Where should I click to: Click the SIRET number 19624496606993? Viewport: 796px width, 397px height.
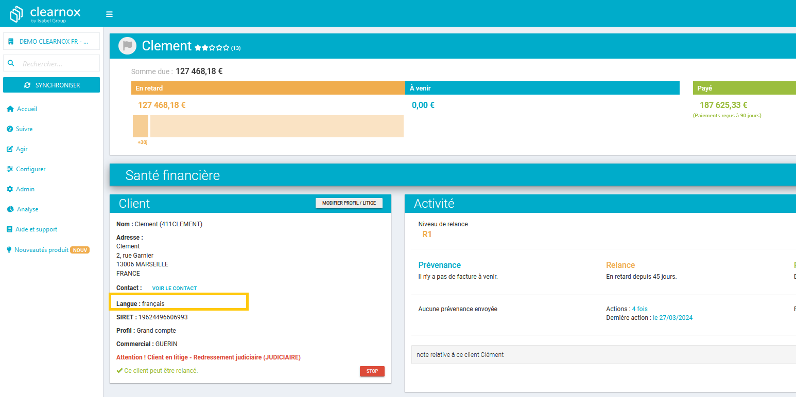point(163,317)
